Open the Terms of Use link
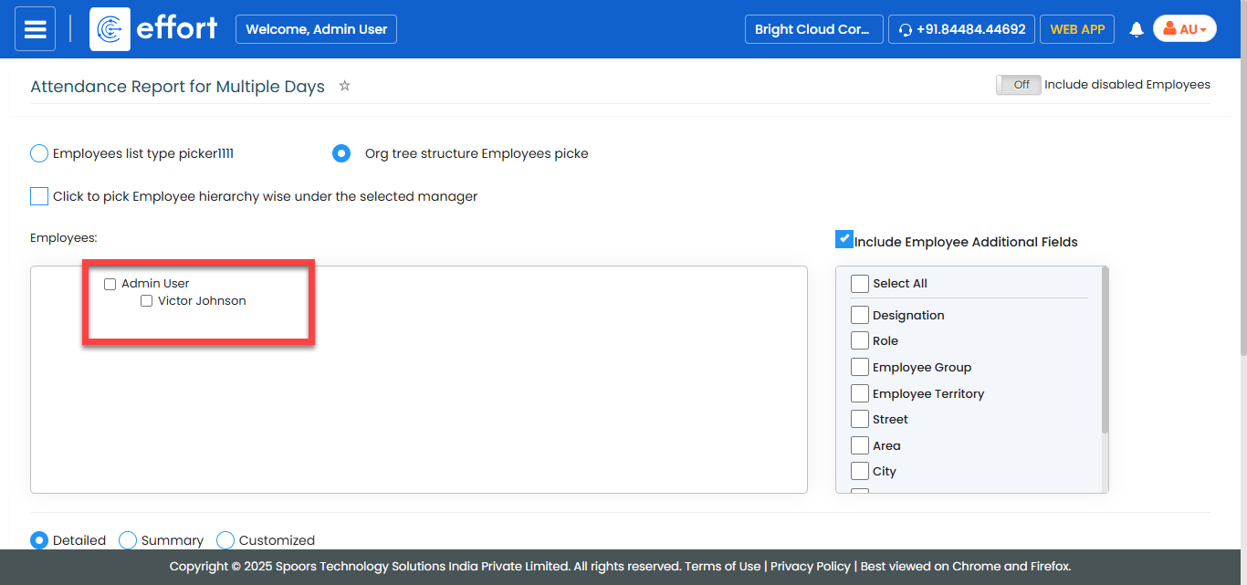 point(722,566)
